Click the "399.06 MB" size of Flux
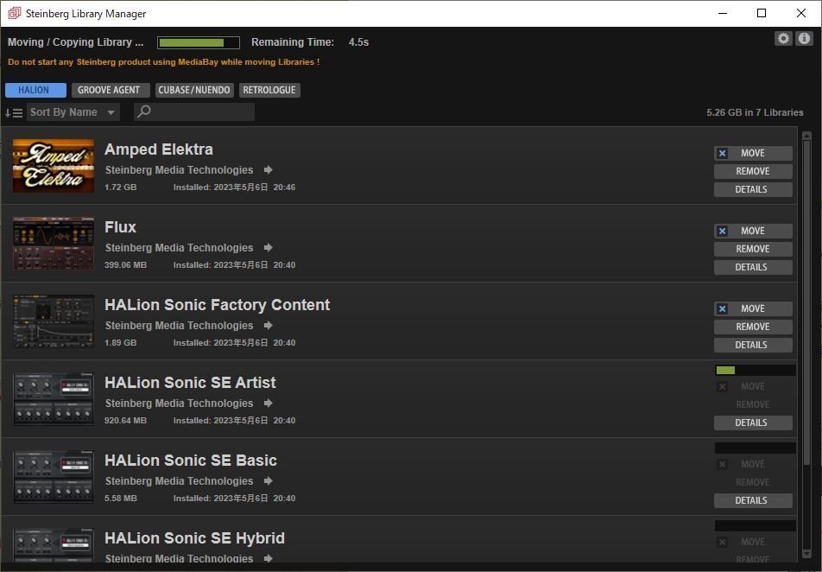Screen dimensions: 822x572 [125, 265]
